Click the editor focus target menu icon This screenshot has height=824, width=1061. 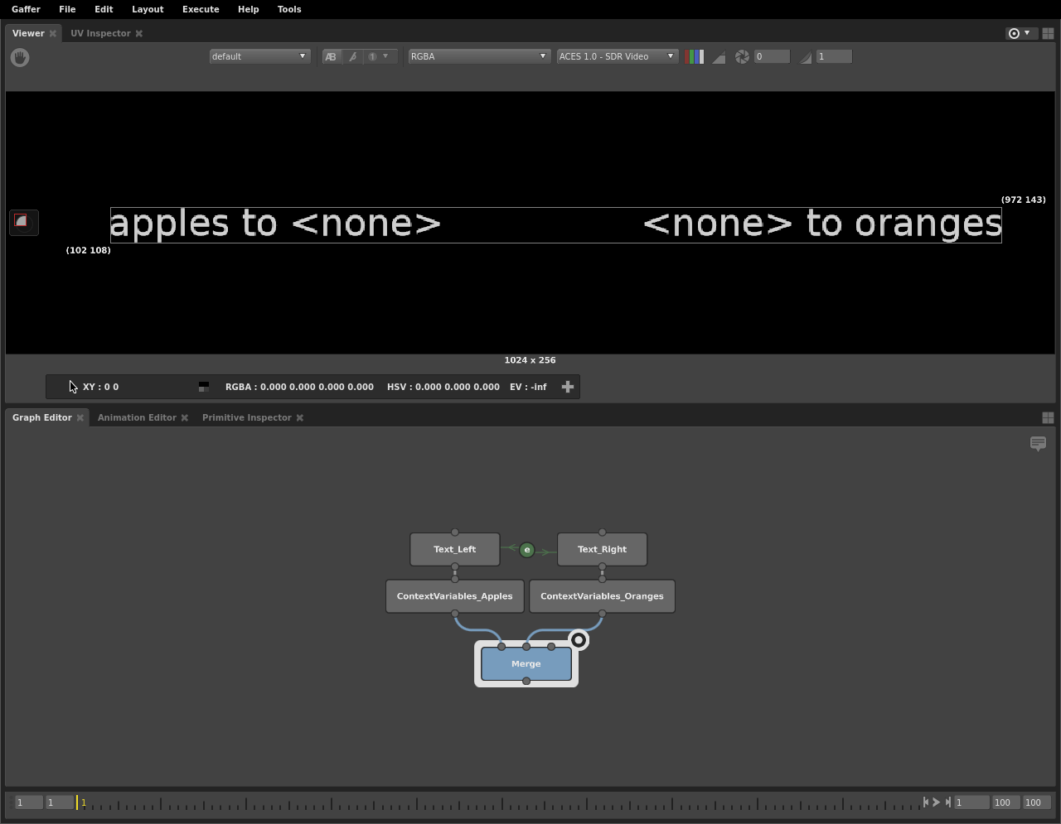tap(1019, 33)
